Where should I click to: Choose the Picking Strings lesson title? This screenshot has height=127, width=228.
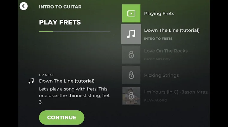point(161,75)
